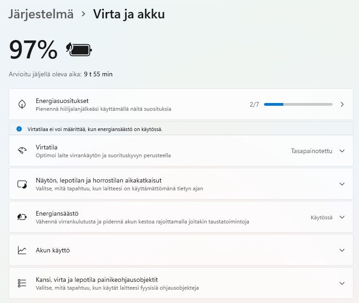
Task: Go back to Järjestelmä in breadcrumb
Action: coord(41,14)
